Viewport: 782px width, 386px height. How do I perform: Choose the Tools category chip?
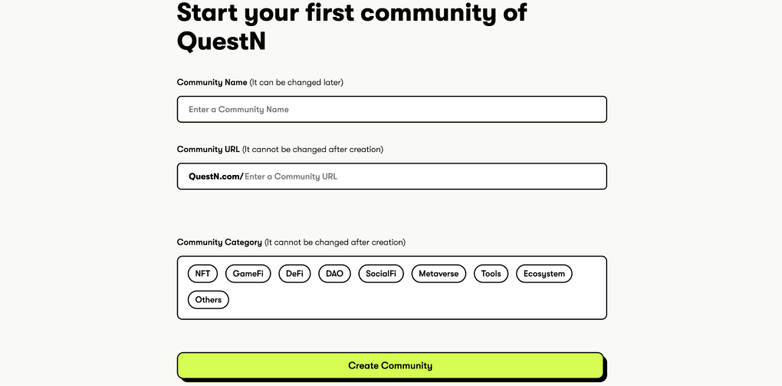pyautogui.click(x=491, y=274)
